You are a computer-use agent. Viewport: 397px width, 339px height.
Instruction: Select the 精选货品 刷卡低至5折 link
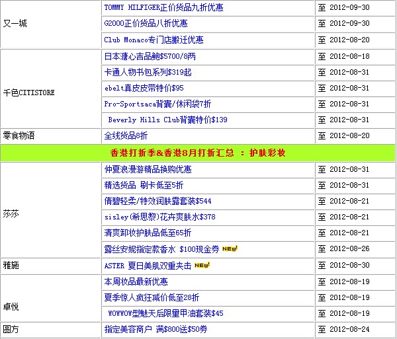144,186
